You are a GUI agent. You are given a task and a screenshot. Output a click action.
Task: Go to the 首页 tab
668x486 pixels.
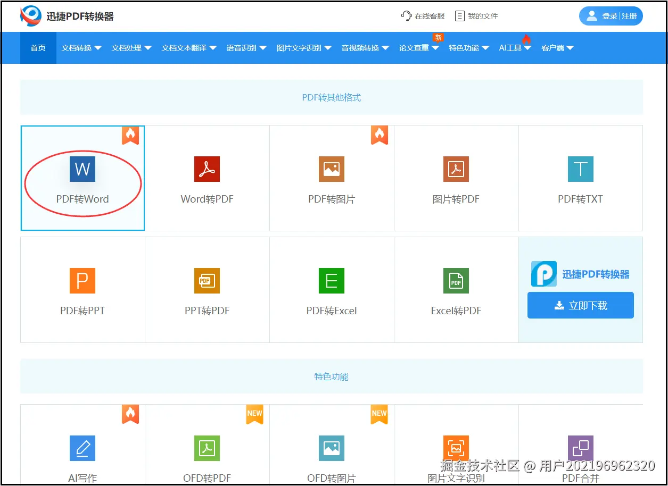coord(38,48)
